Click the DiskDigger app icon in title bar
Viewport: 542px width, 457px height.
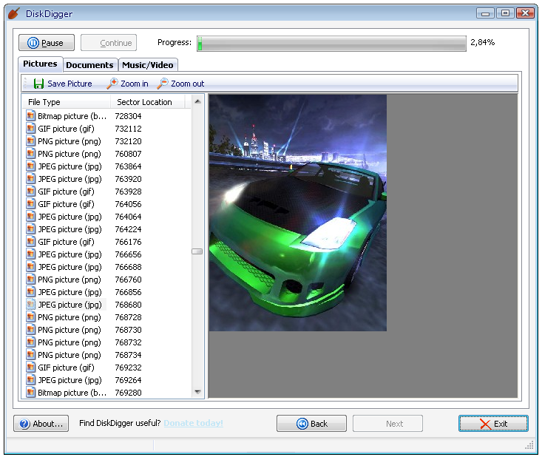(x=13, y=13)
